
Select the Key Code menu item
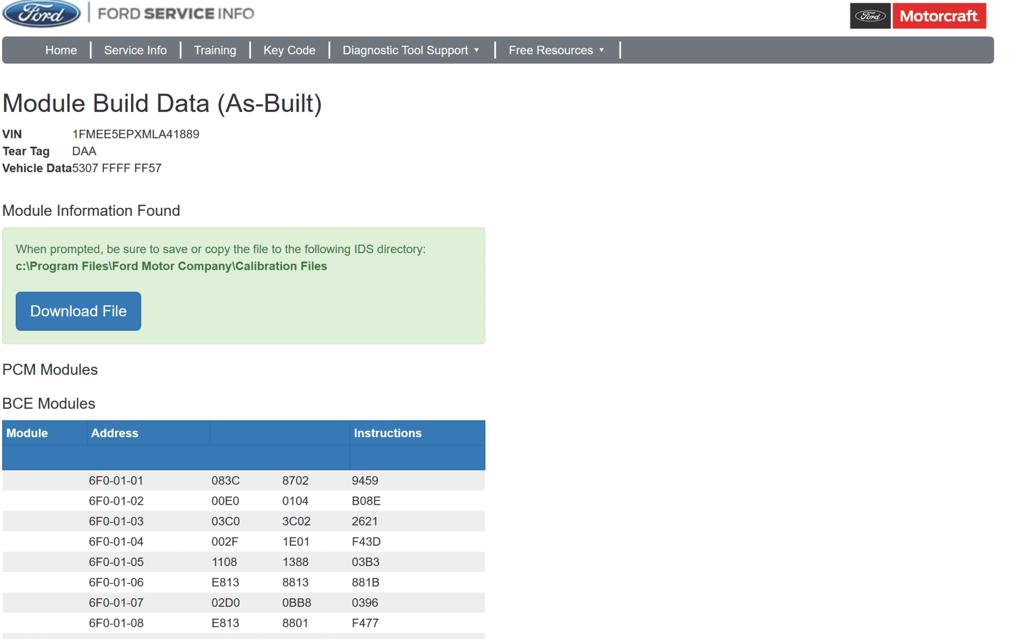coord(289,50)
